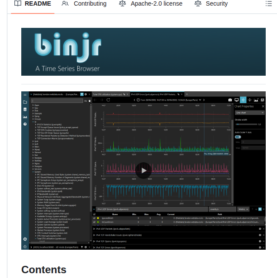Viewport: 277px width, 278px height.
Task: Open the Metric unit prefix dropdown
Action: click(243, 209)
